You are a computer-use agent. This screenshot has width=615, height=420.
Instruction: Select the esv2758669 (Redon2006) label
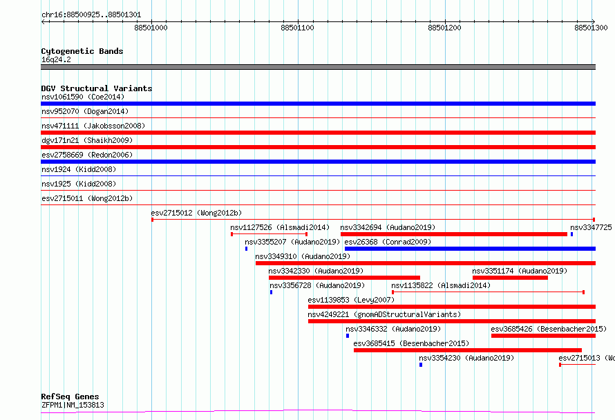click(87, 155)
